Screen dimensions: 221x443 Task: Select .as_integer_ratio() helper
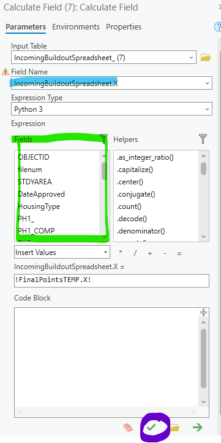click(145, 157)
